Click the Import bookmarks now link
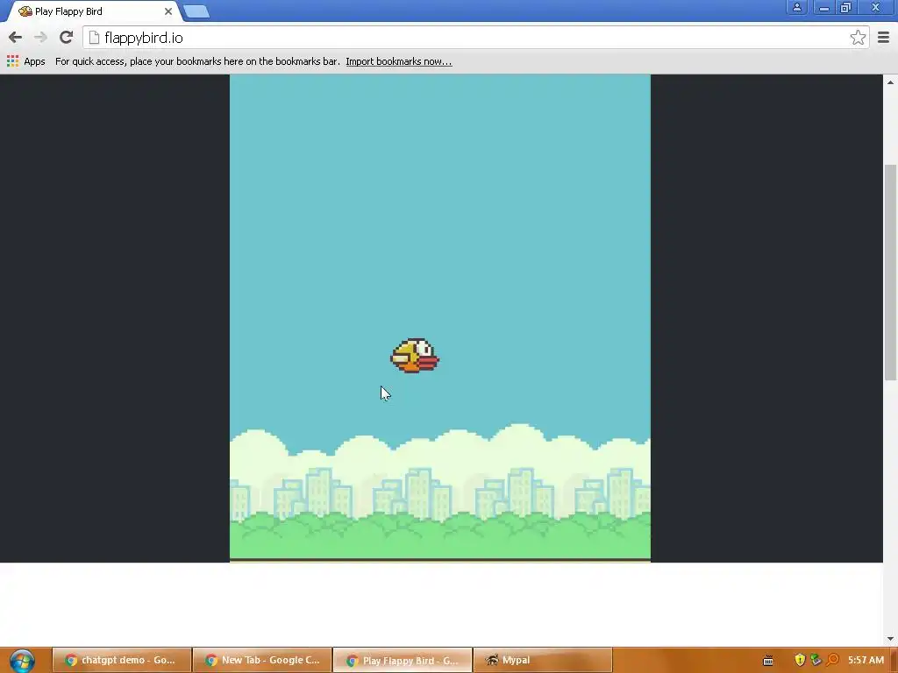Viewport: 898px width, 673px height. point(399,61)
